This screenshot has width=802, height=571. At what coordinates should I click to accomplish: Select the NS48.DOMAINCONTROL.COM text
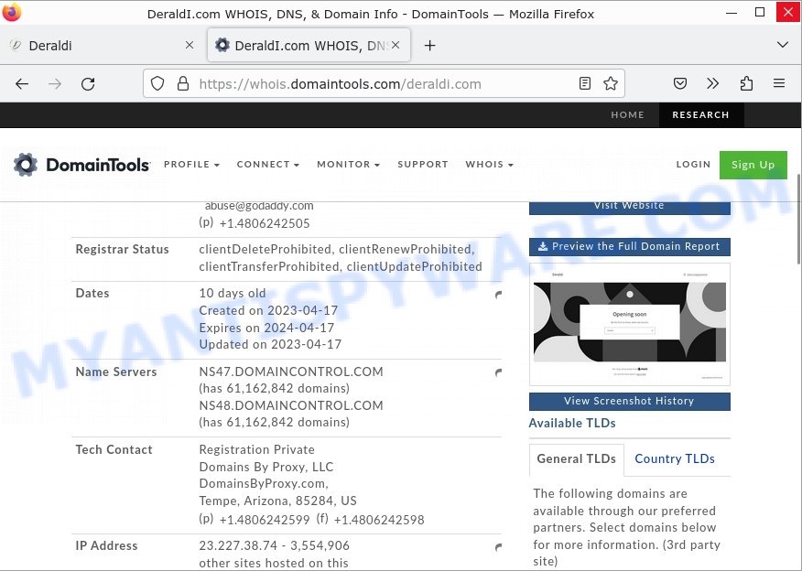point(291,405)
